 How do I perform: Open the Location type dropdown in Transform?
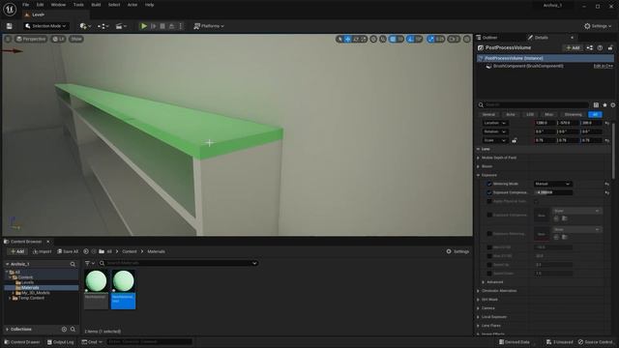click(494, 123)
